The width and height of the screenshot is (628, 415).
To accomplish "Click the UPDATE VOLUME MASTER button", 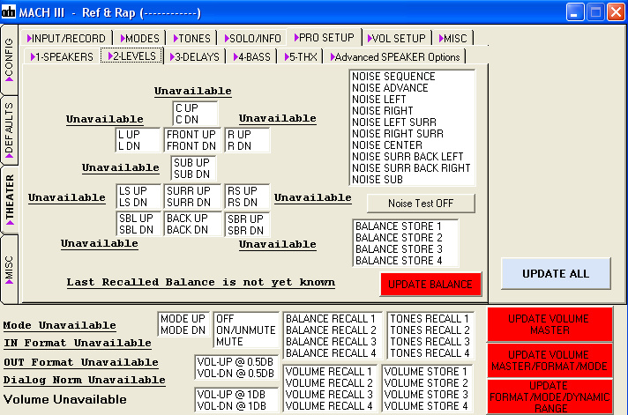I will click(x=549, y=324).
